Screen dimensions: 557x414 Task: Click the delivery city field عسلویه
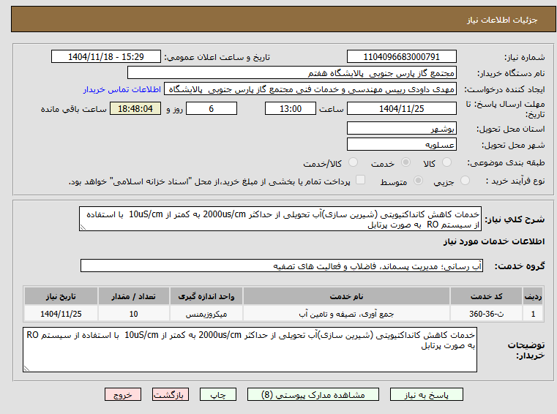(x=401, y=145)
